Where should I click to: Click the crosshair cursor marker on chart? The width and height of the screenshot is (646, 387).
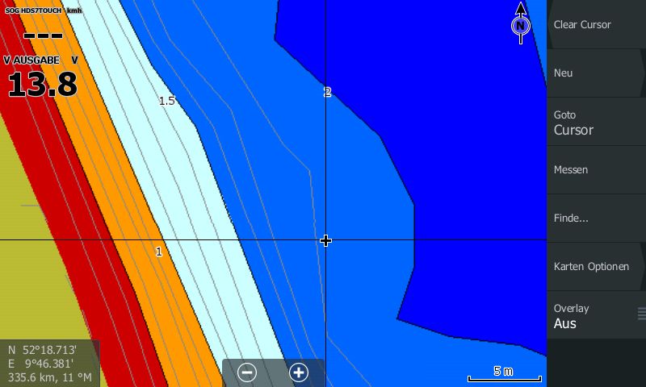[325, 240]
